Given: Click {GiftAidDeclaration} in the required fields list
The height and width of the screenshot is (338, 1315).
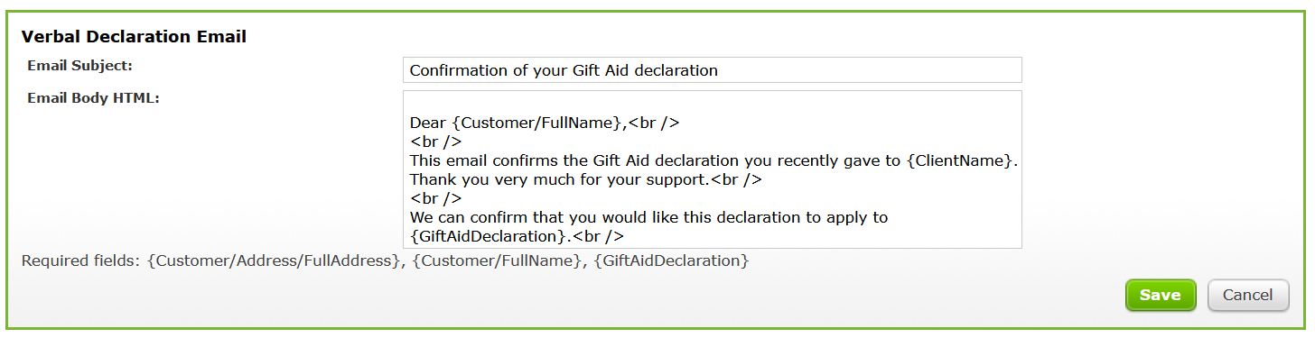Looking at the screenshot, I should (671, 261).
